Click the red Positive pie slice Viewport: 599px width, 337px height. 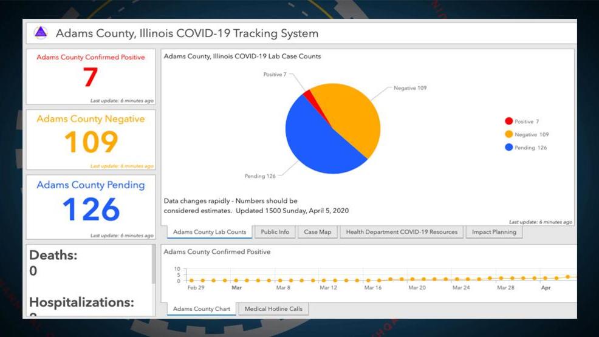[x=309, y=95]
